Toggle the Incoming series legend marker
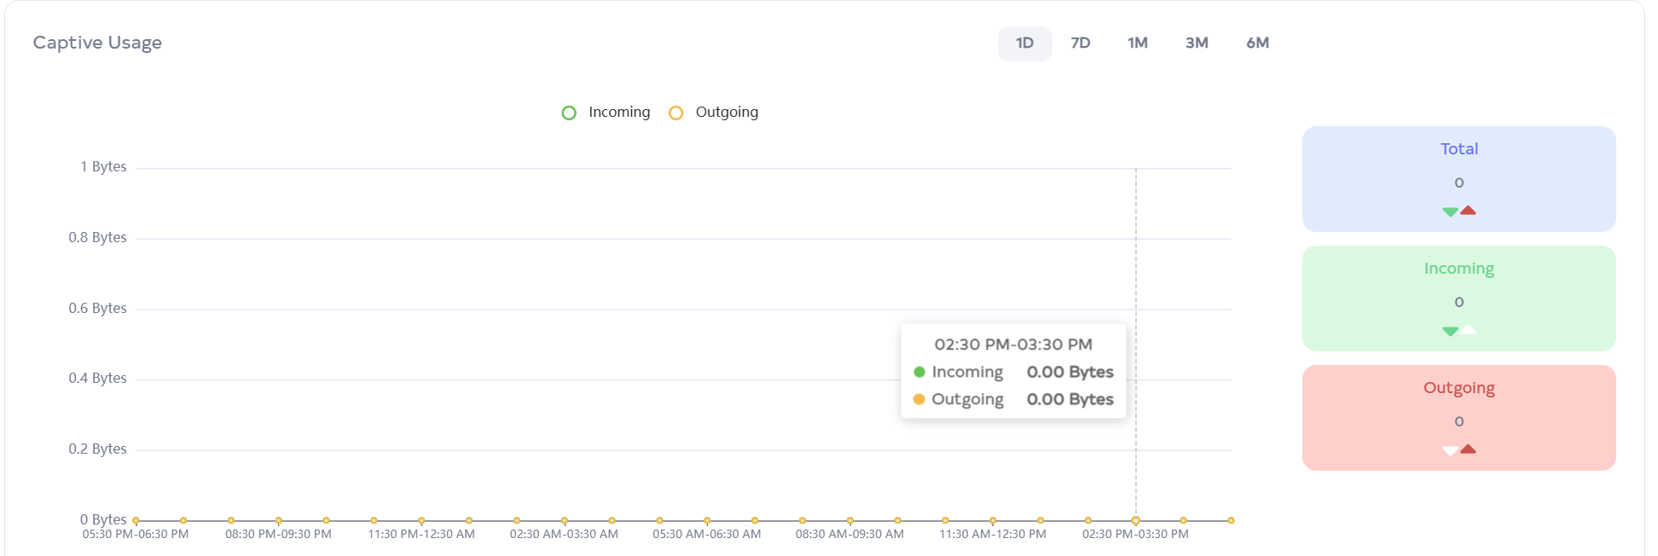This screenshot has width=1658, height=556. 569,113
